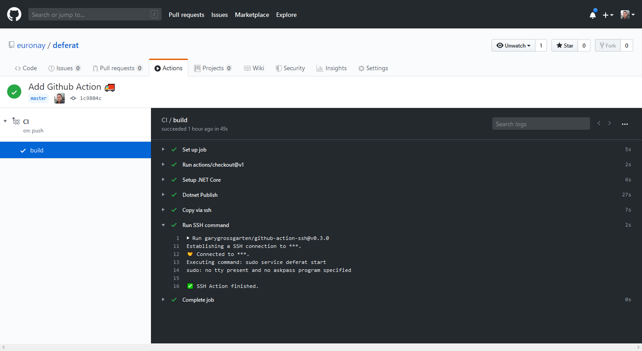
Task: Expand the Copy via ssh step
Action: pyautogui.click(x=163, y=210)
